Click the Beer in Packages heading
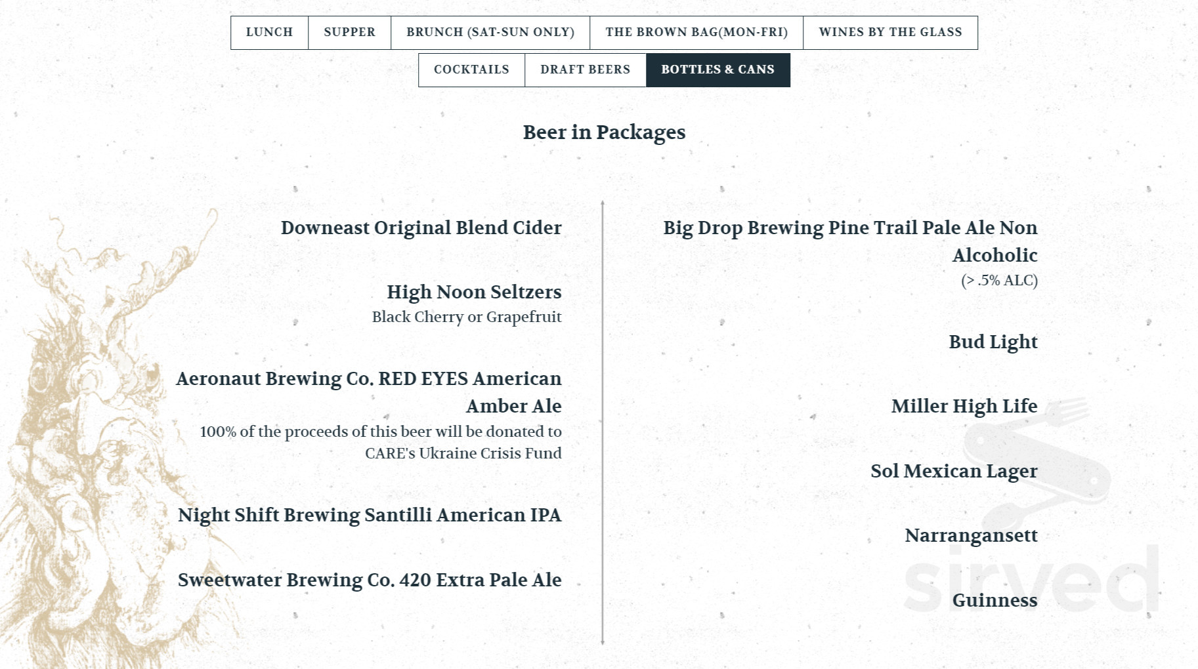The width and height of the screenshot is (1198, 669). (603, 132)
